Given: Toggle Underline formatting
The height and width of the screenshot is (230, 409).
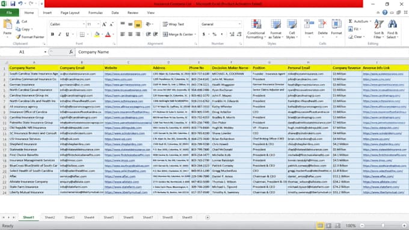Looking at the screenshot, I should (67, 34).
